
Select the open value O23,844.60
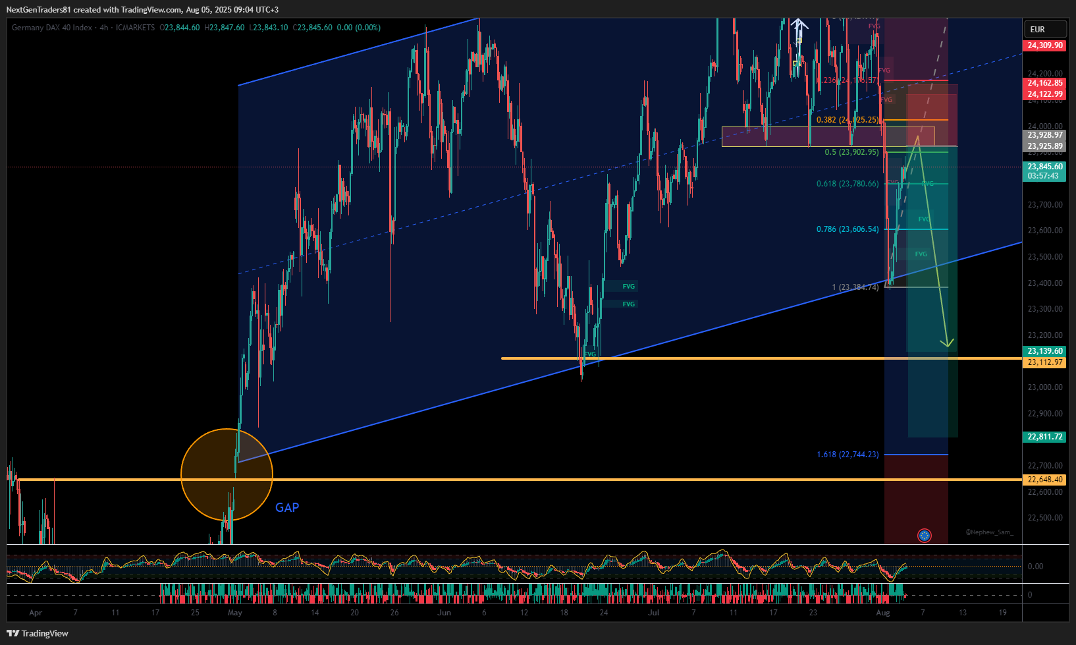point(180,28)
